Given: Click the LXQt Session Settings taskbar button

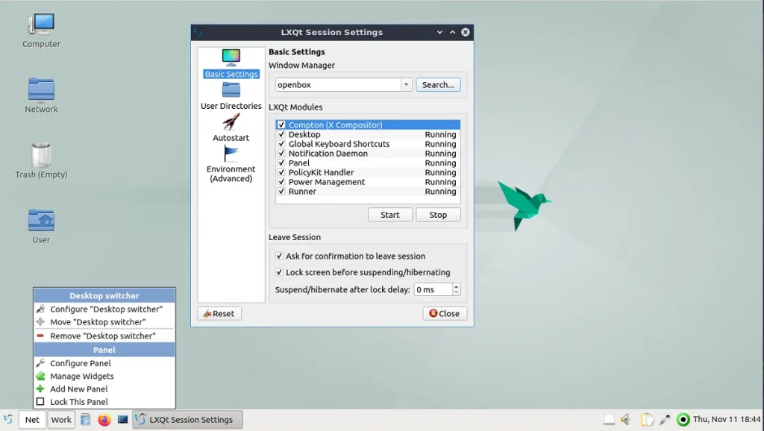Looking at the screenshot, I should (x=187, y=419).
